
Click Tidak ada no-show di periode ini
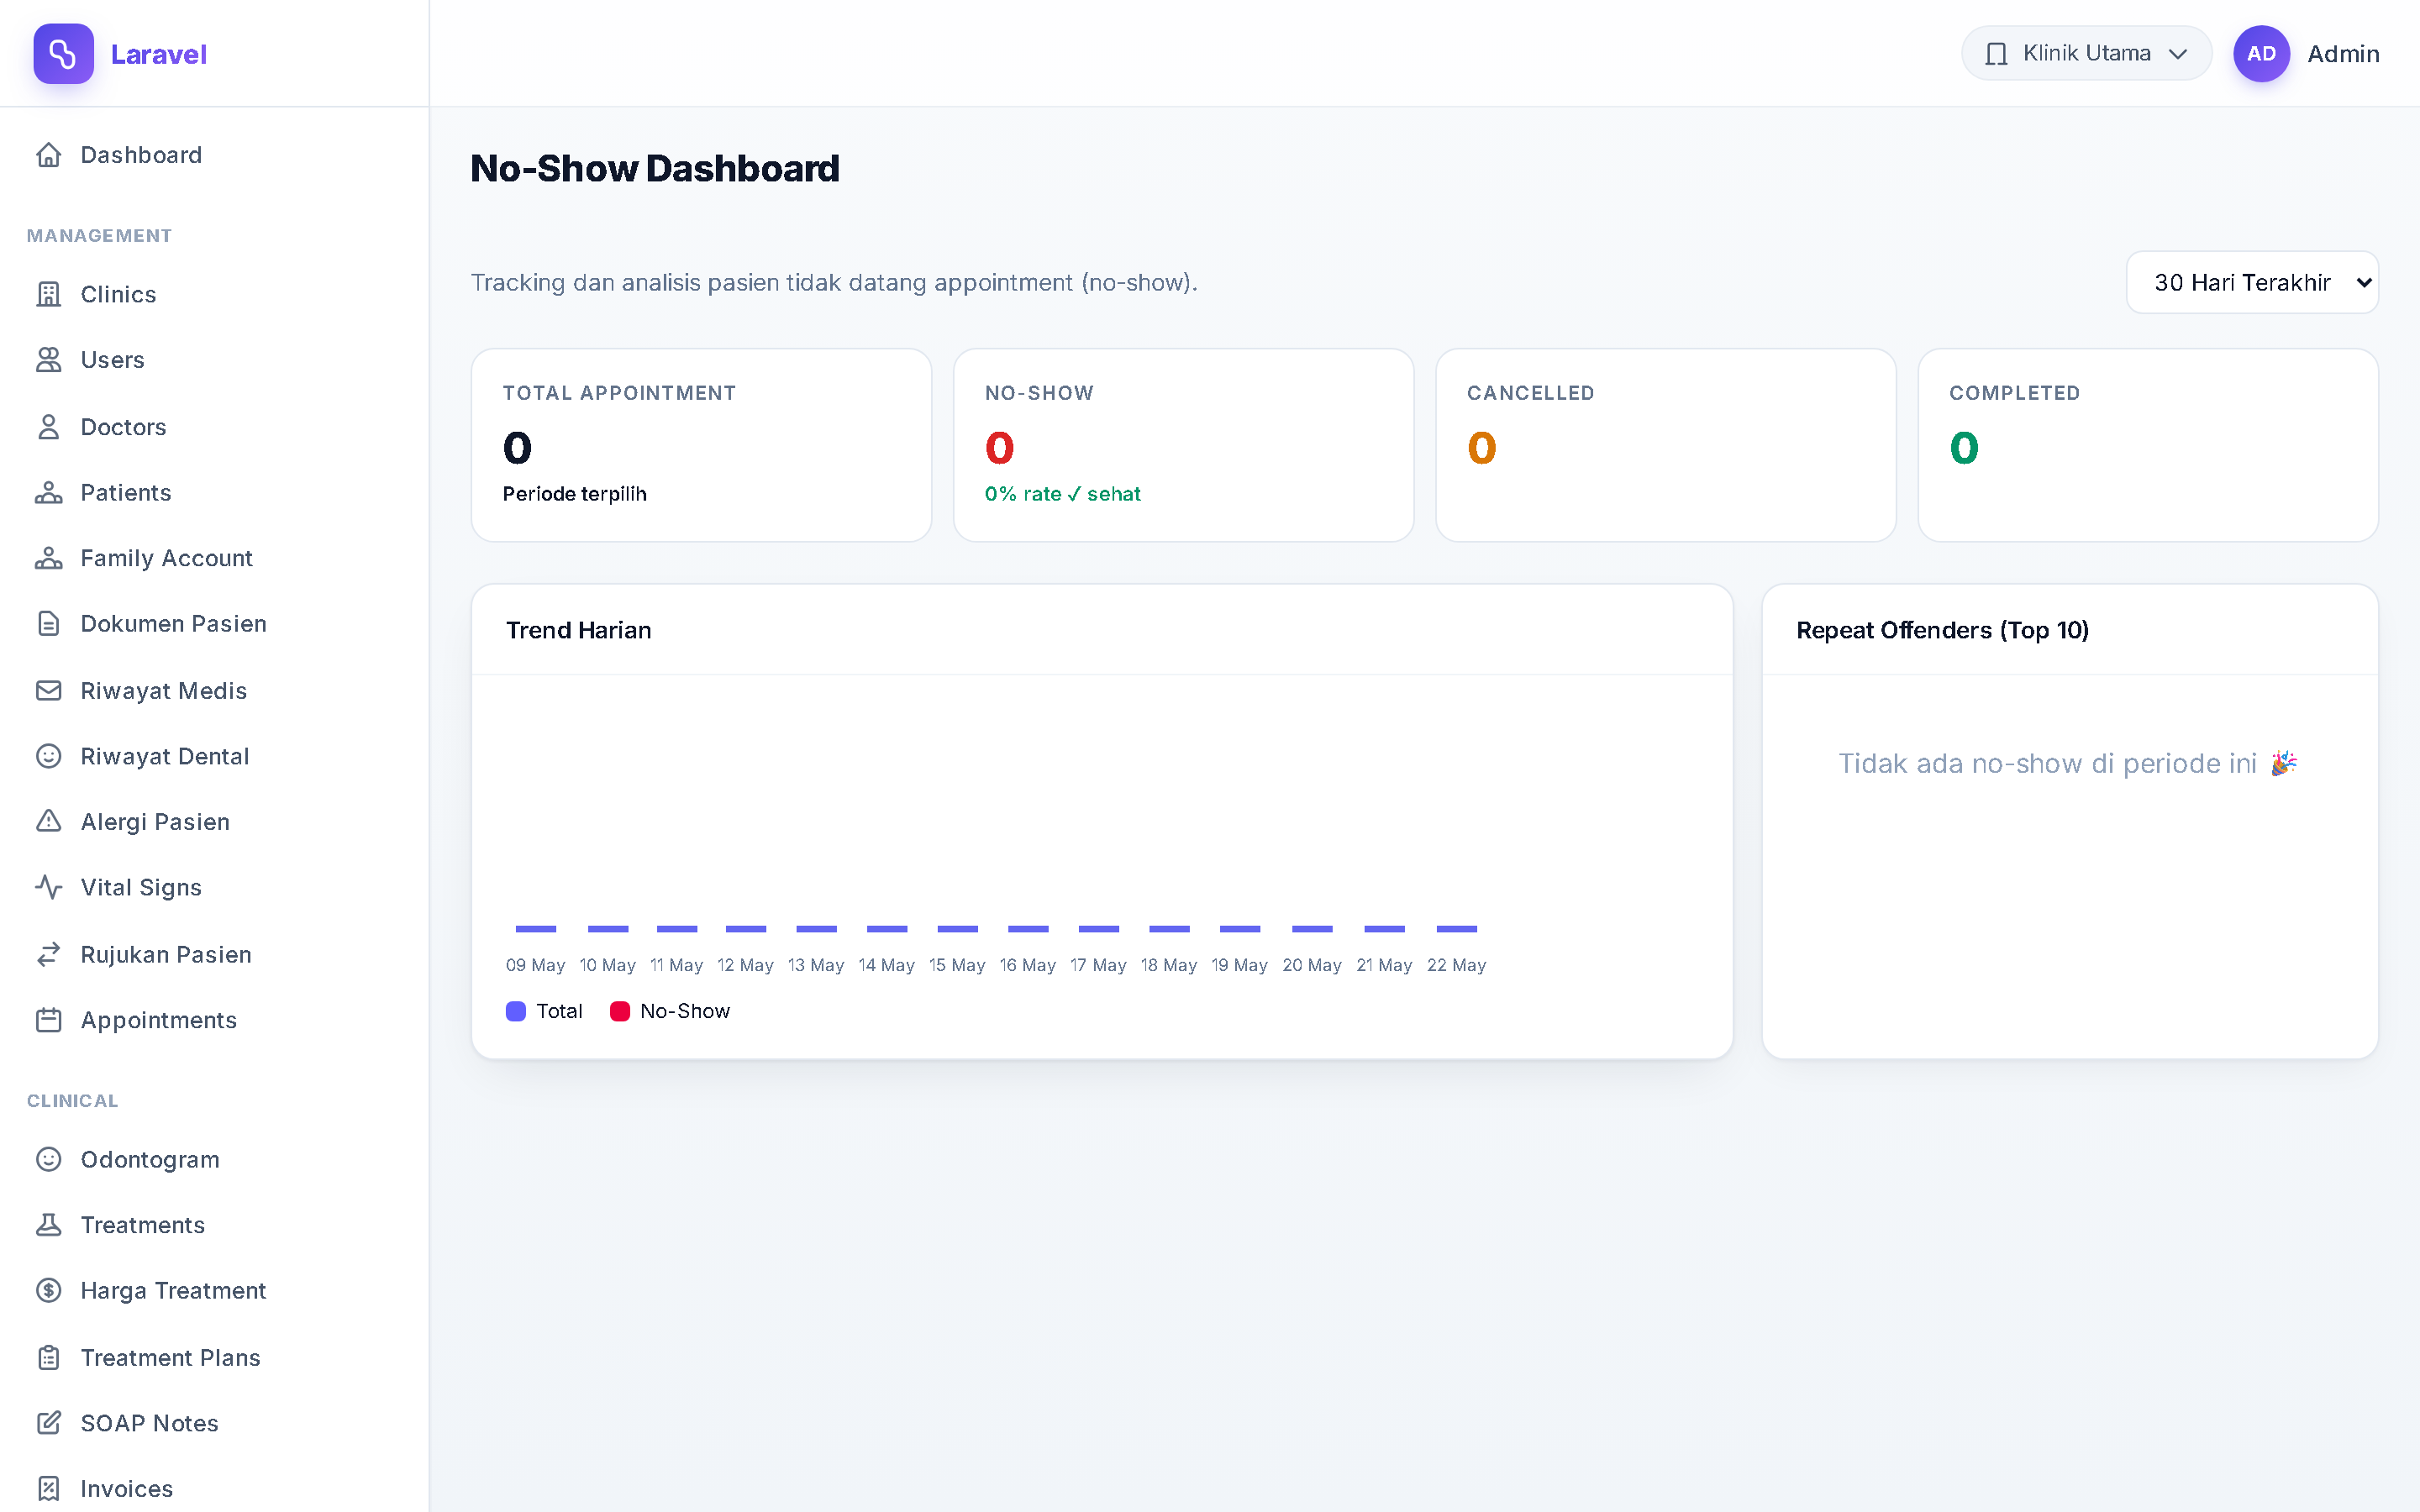pyautogui.click(x=2067, y=764)
